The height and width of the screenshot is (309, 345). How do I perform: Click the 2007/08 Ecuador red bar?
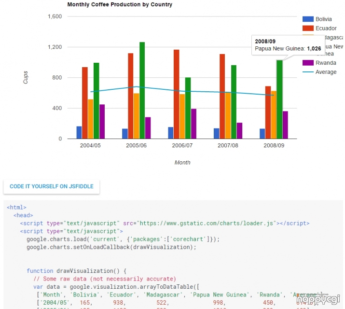coord(222,97)
